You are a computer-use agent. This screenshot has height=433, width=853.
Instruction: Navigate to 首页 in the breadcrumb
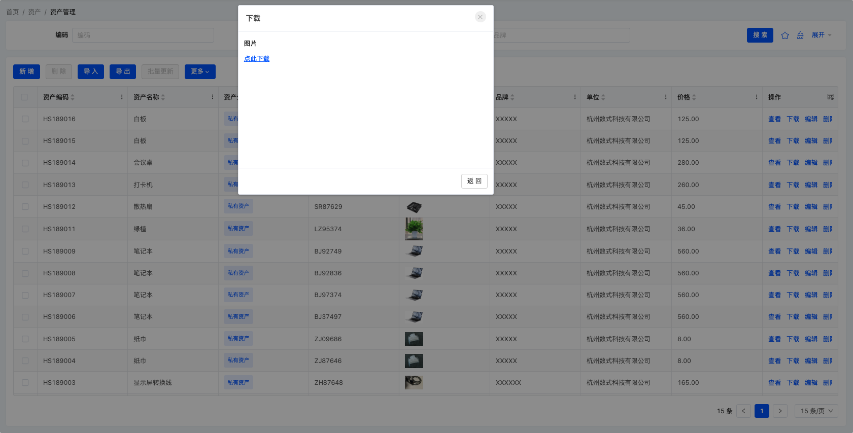[12, 12]
